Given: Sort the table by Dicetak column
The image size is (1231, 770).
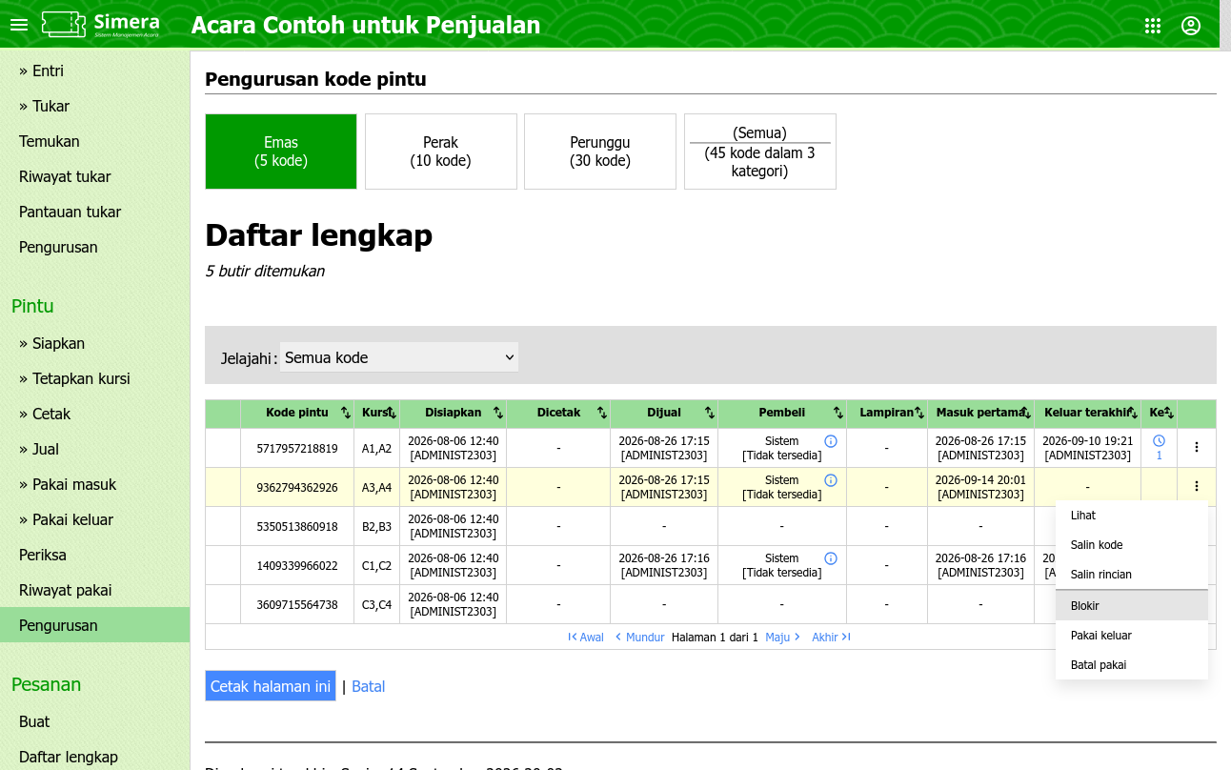Looking at the screenshot, I should 602,414.
